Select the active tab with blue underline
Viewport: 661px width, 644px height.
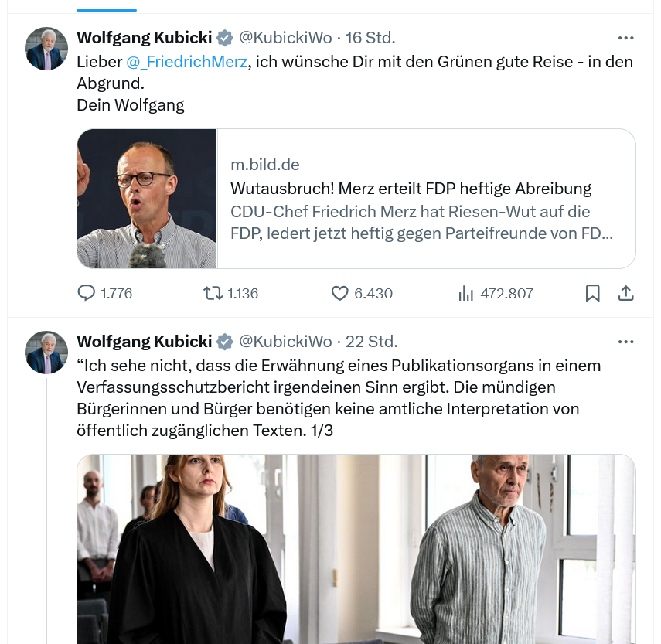click(x=107, y=6)
